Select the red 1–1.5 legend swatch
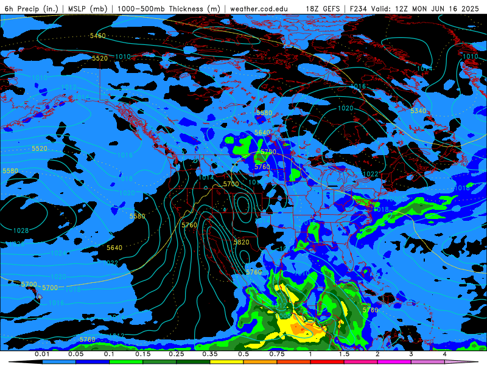This screenshot has width=487, height=365. [x=328, y=362]
